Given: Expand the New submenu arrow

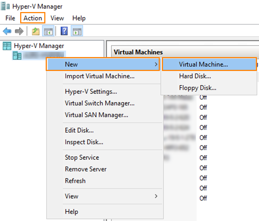Looking at the screenshot, I should click(155, 64).
